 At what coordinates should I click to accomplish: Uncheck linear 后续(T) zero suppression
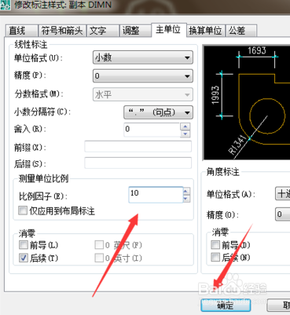(x=24, y=258)
